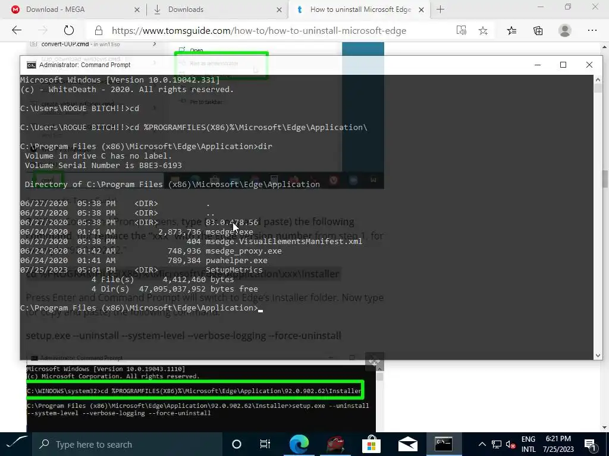Open the Favorites list icon
Viewport: 609px width, 456px height.
coord(511,30)
